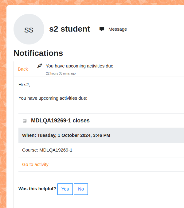Click the speech bubble Message icon
The height and width of the screenshot is (208, 184).
pyautogui.click(x=102, y=29)
